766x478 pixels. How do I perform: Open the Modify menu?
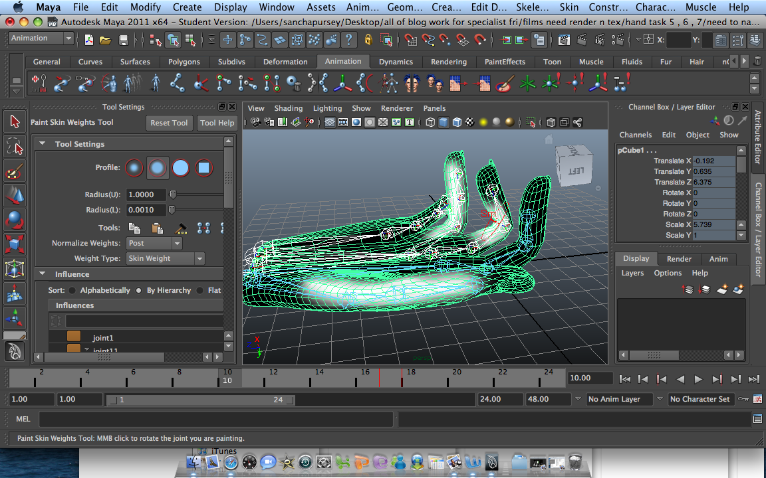tap(146, 7)
